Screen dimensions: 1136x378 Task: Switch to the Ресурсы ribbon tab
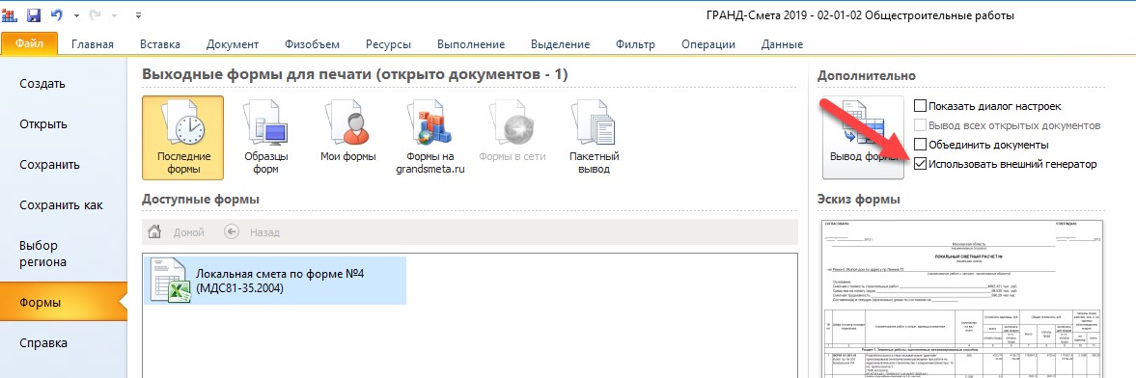click(x=388, y=45)
